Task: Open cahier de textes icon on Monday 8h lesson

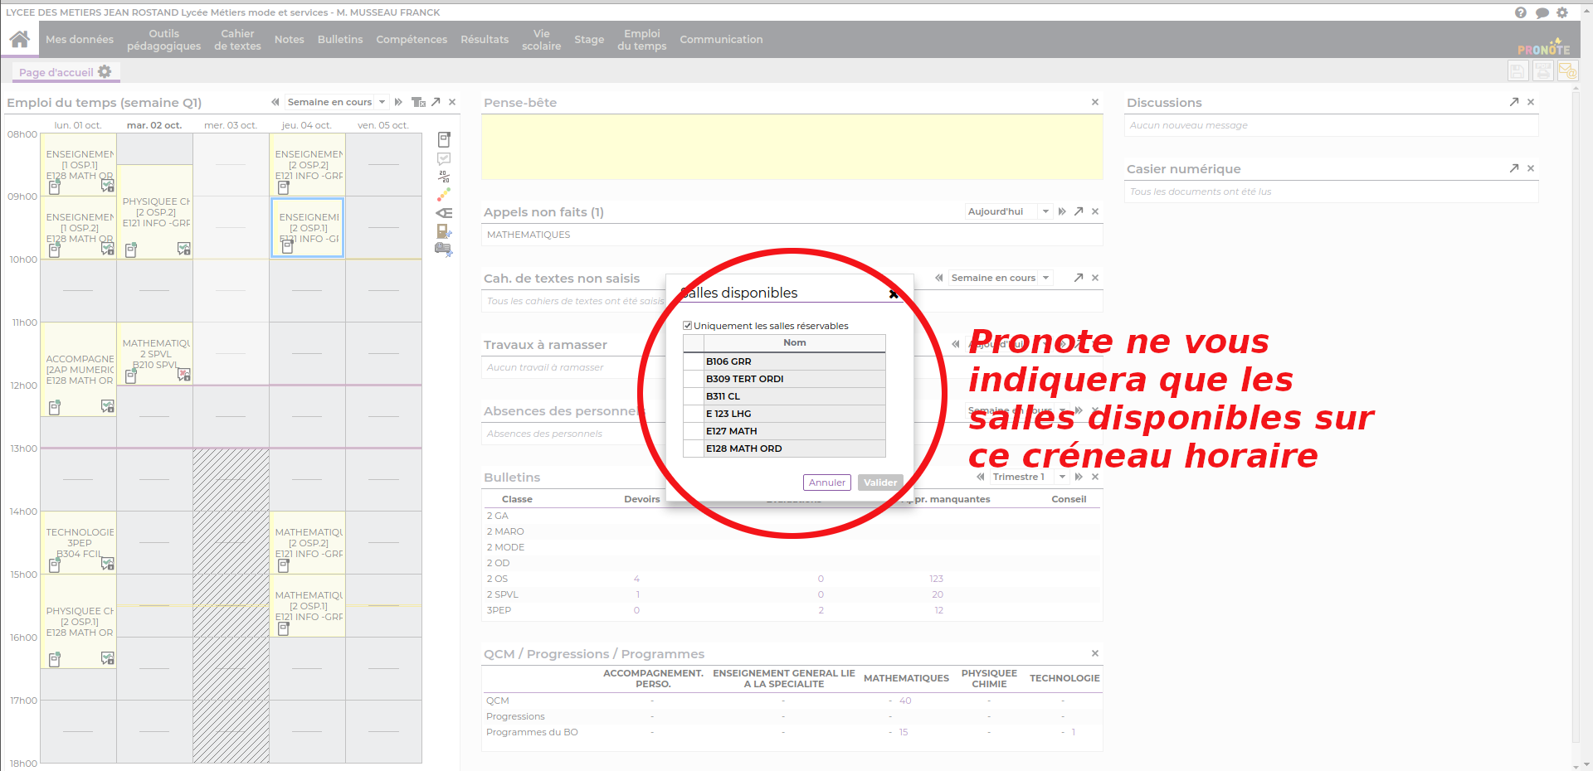Action: 55,187
